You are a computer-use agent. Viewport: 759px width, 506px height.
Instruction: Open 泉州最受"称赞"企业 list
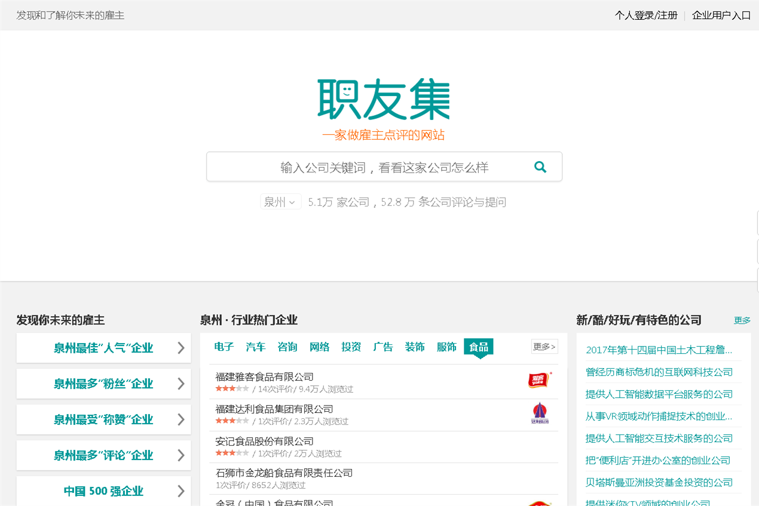pyautogui.click(x=103, y=419)
